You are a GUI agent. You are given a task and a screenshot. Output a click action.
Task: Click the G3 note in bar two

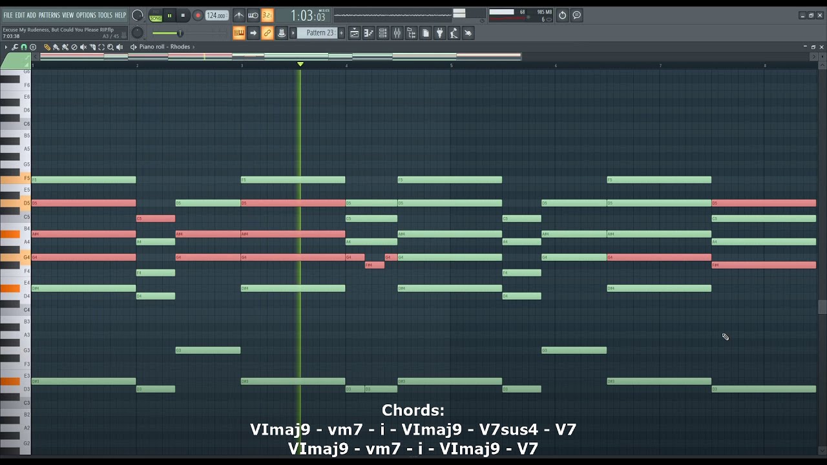coord(208,351)
